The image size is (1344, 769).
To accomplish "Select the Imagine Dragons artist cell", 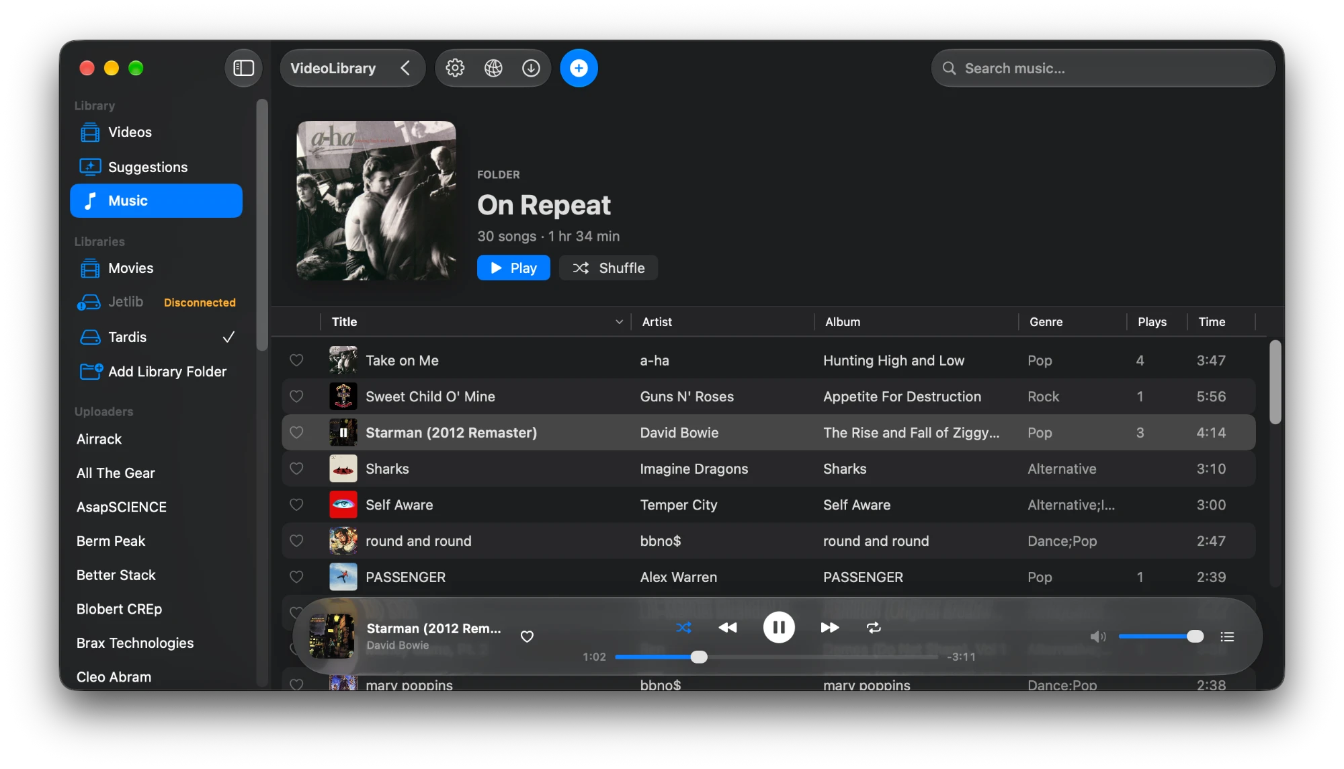I will point(694,469).
